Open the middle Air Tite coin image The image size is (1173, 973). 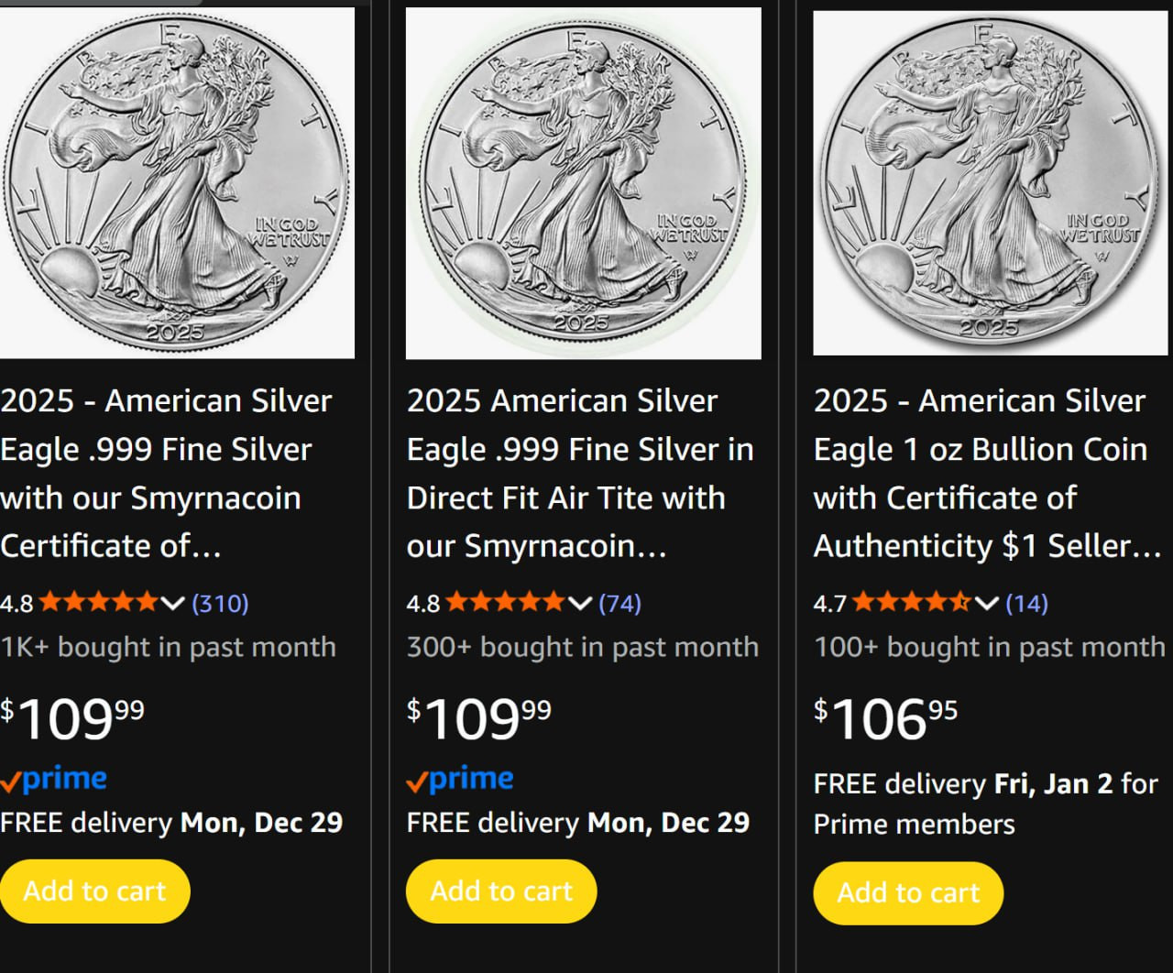coord(583,182)
